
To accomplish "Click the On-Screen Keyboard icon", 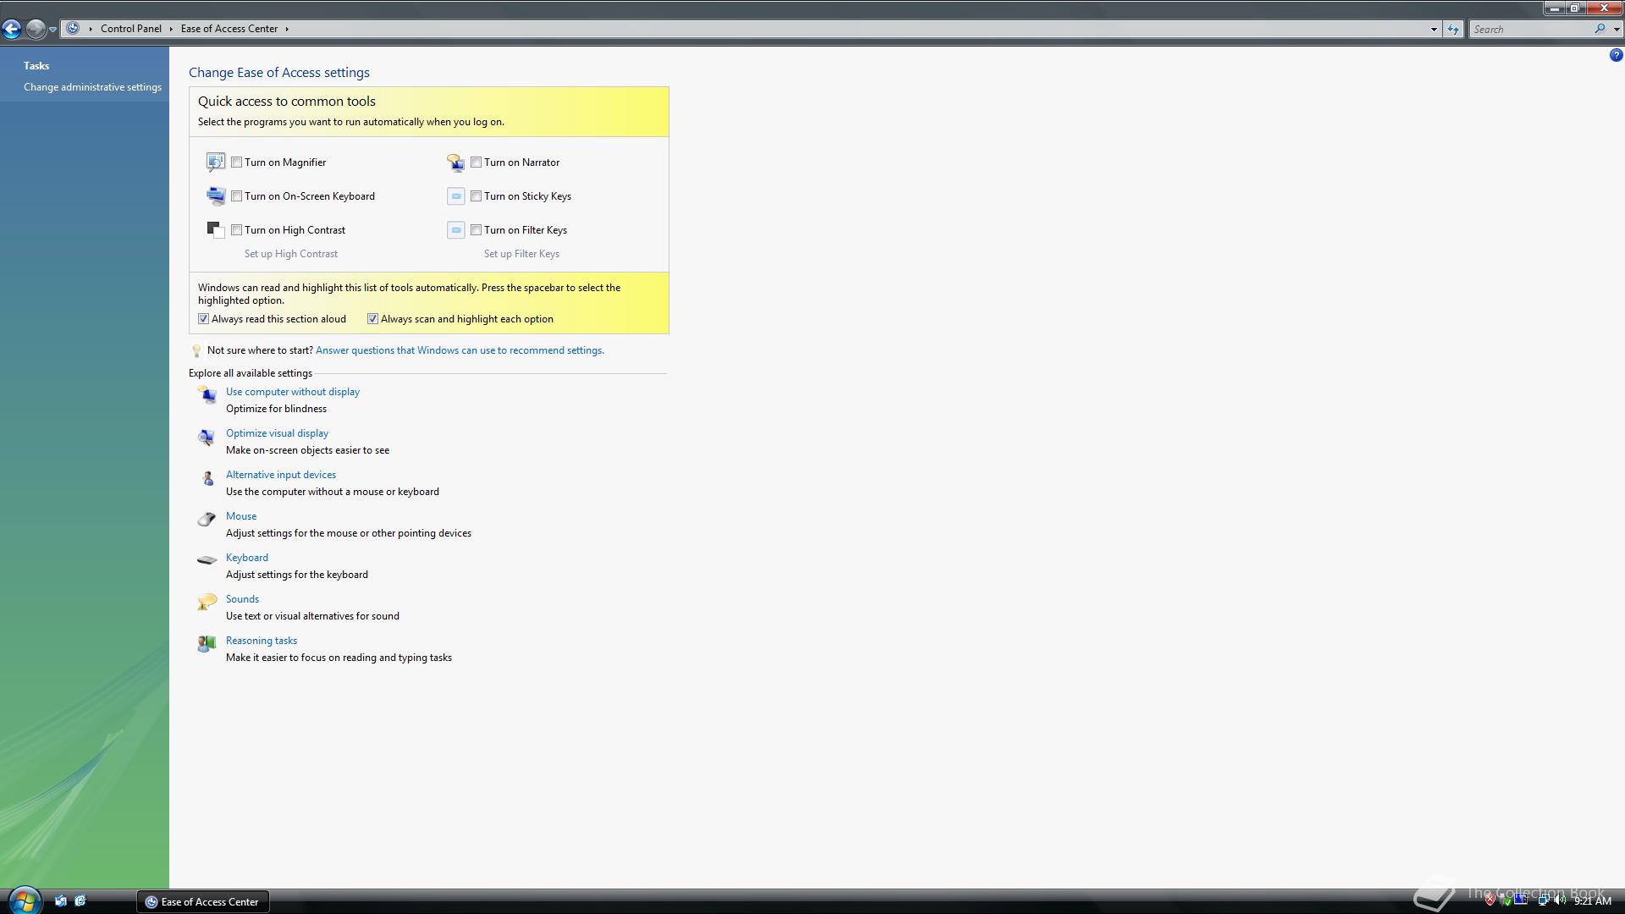I will [x=216, y=196].
